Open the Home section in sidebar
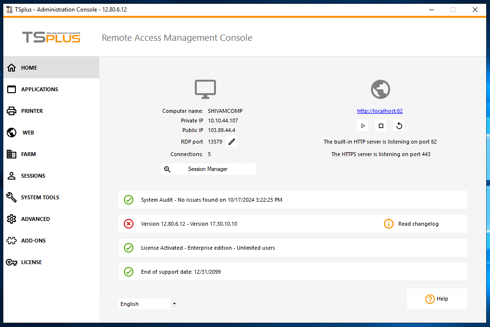This screenshot has width=490, height=327. (x=51, y=68)
